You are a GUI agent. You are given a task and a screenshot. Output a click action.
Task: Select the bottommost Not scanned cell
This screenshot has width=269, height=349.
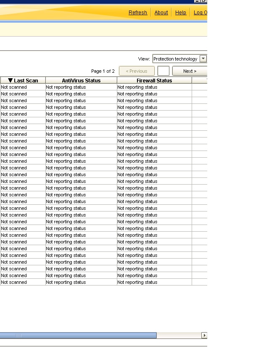click(x=23, y=282)
